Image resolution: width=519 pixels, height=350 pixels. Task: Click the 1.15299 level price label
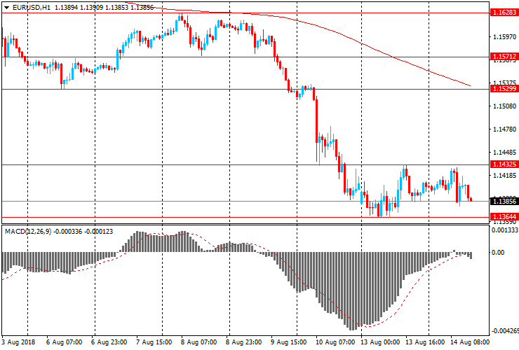tap(504, 89)
